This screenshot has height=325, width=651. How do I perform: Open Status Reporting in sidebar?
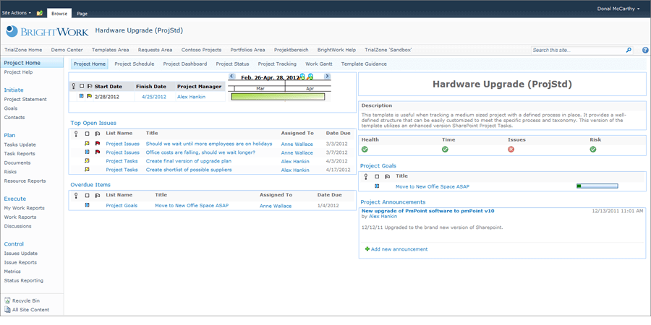point(24,281)
